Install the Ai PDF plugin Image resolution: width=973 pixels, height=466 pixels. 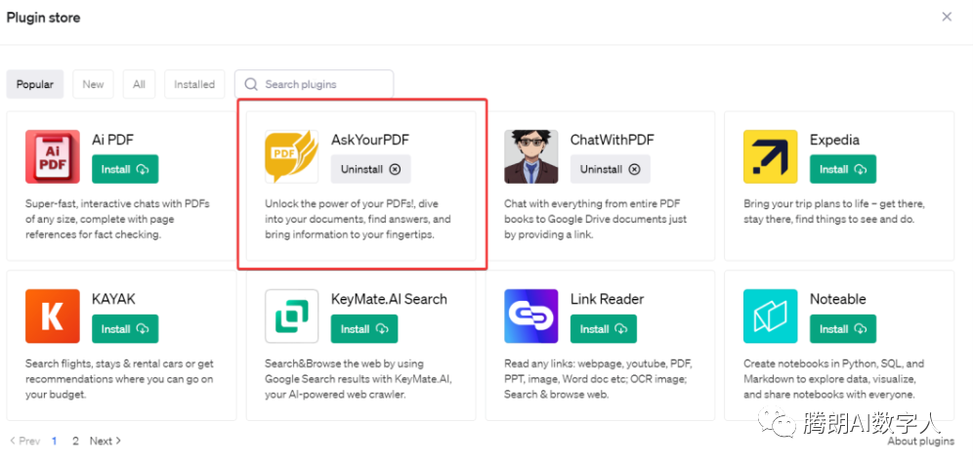tap(125, 169)
